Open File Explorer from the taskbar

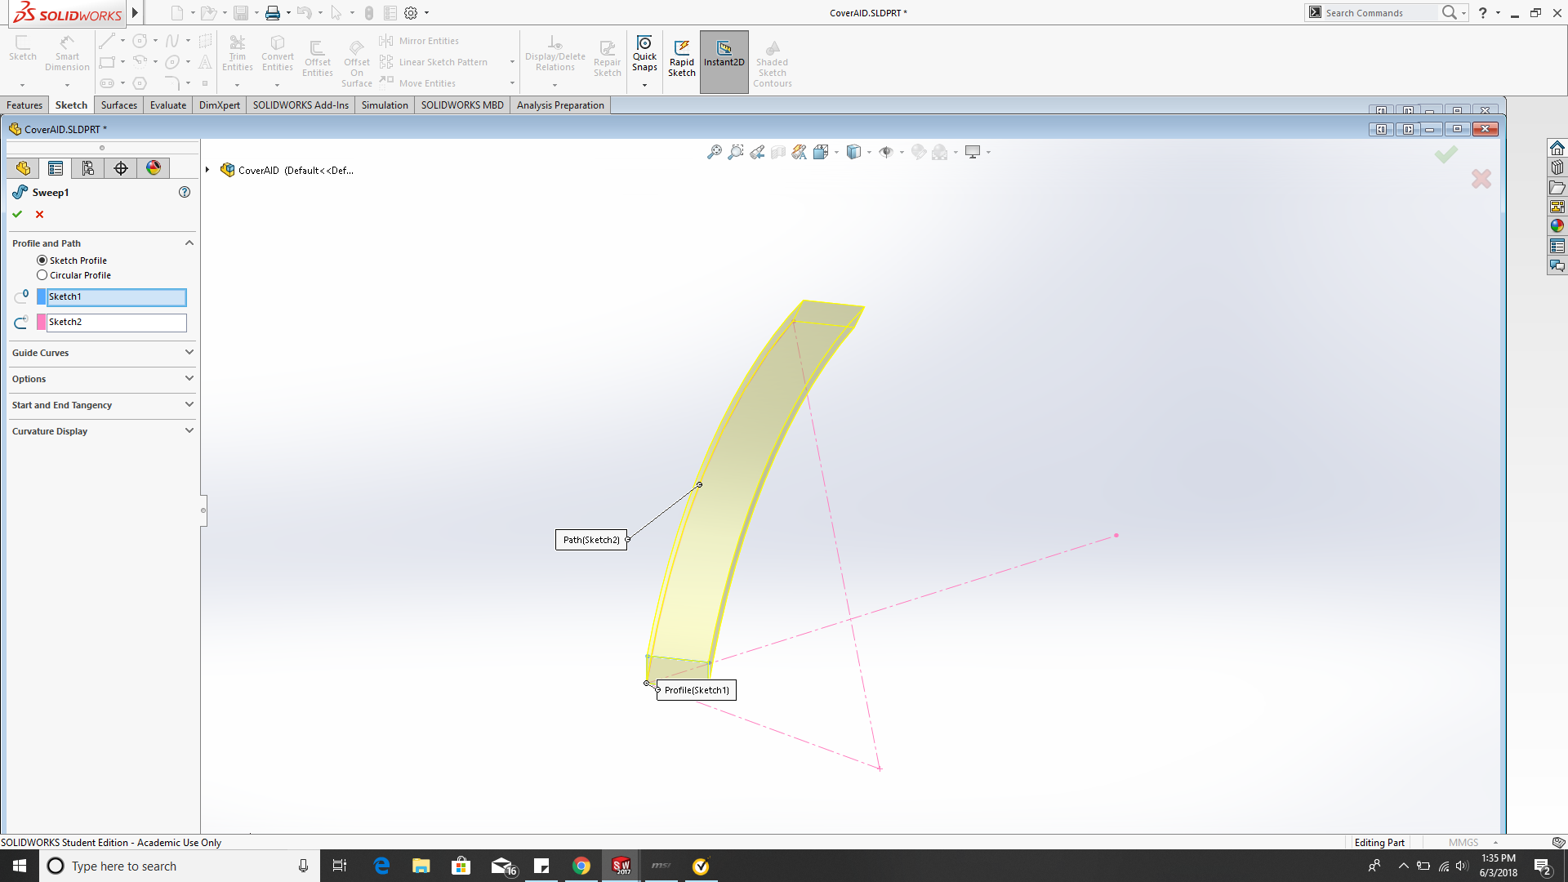(x=421, y=866)
